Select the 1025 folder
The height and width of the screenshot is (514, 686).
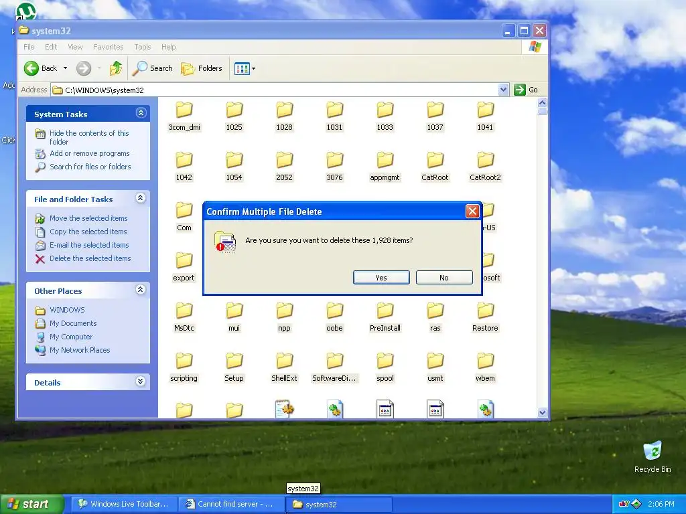point(234,116)
